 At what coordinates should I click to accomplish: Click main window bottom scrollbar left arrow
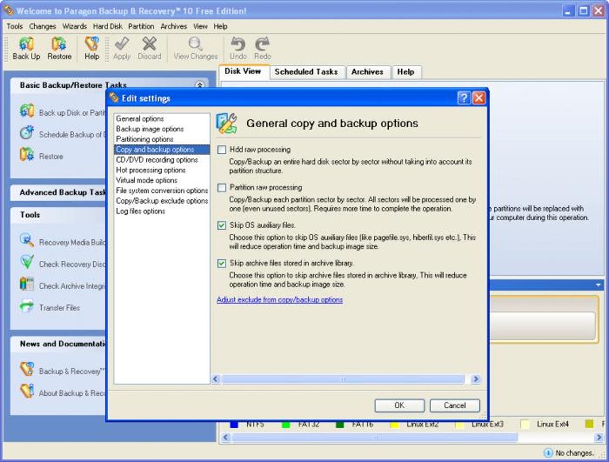(x=226, y=438)
